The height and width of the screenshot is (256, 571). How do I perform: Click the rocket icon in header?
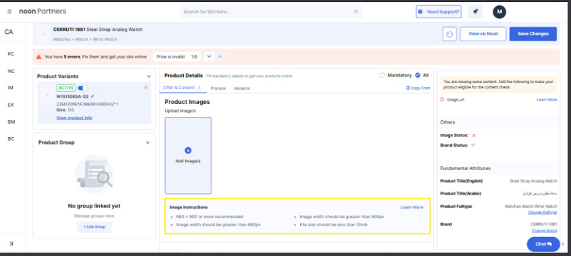475,11
